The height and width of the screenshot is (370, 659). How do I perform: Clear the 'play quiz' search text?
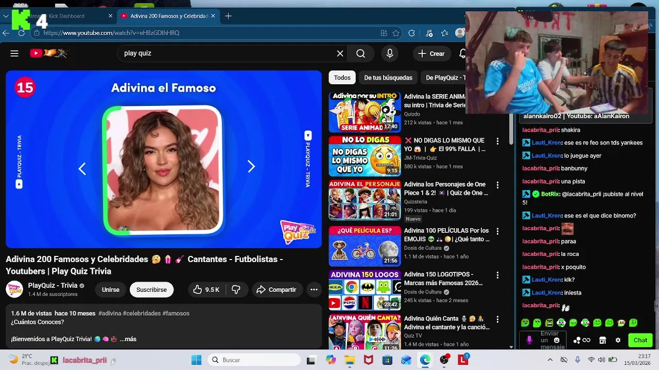point(340,53)
